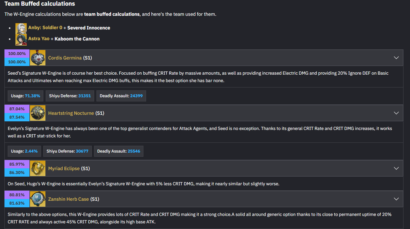Click the Astra Yao portrait icon
Viewport: 410px width, 229px height.
[x=21, y=40]
